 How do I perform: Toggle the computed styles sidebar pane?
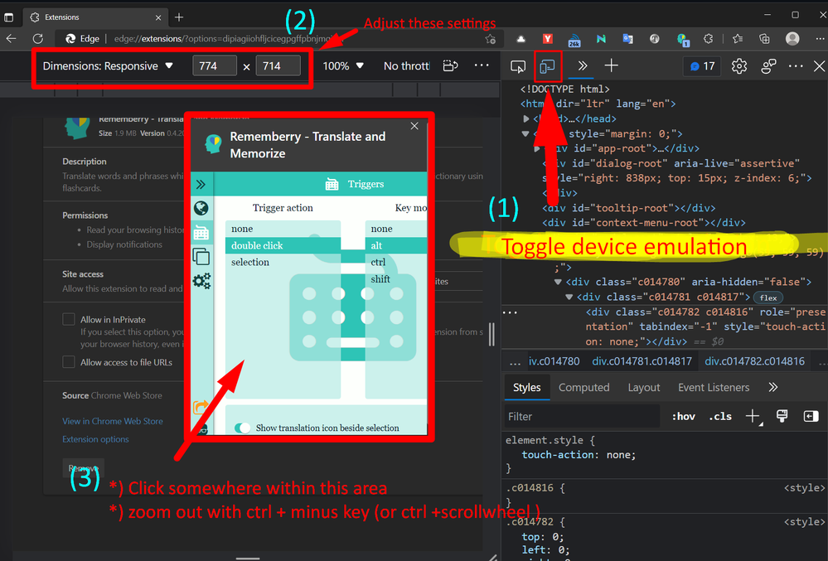coord(811,416)
